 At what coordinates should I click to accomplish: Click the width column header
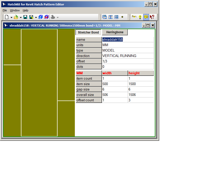point(115,73)
